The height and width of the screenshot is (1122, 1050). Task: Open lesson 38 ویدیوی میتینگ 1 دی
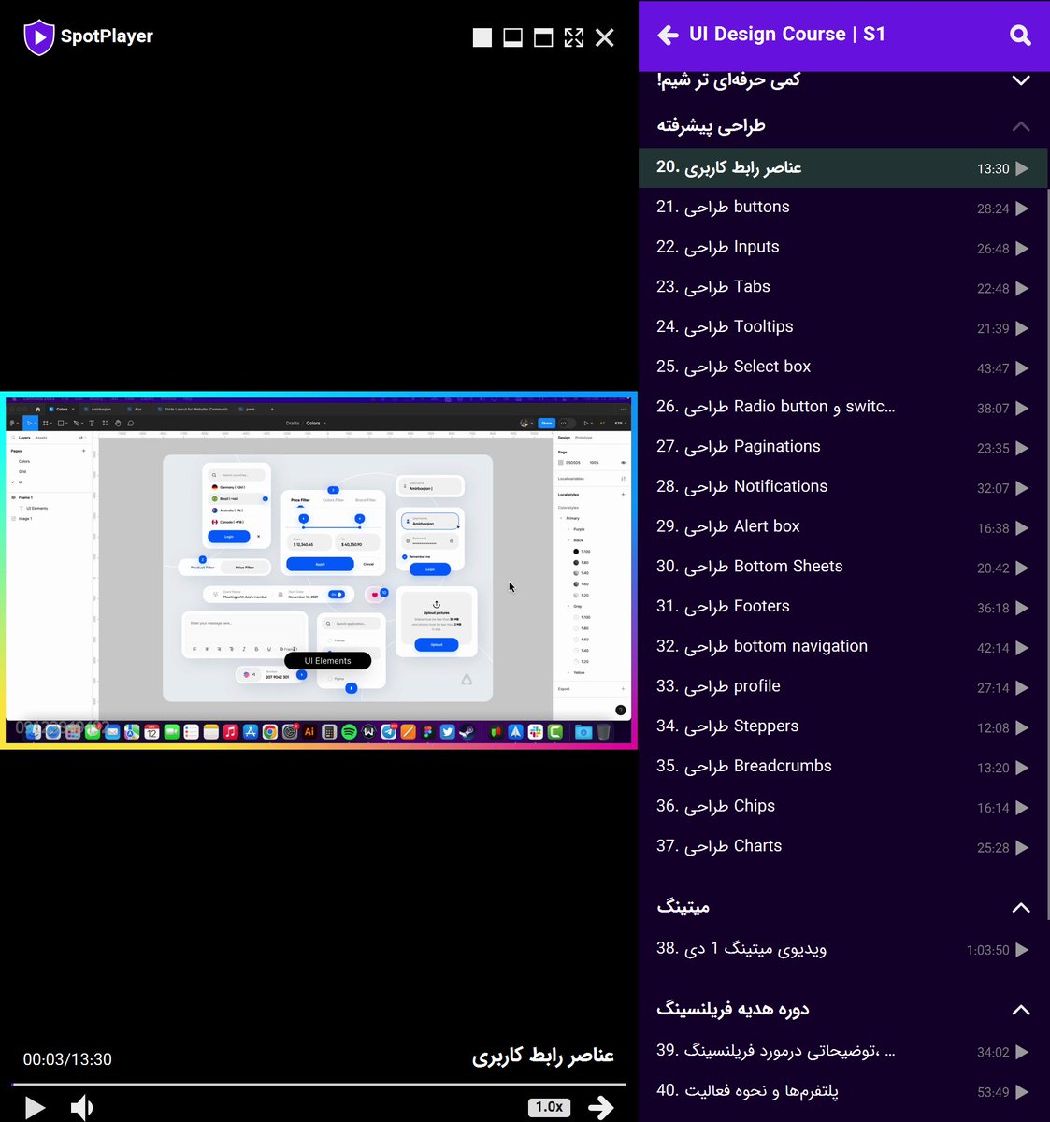(x=842, y=949)
